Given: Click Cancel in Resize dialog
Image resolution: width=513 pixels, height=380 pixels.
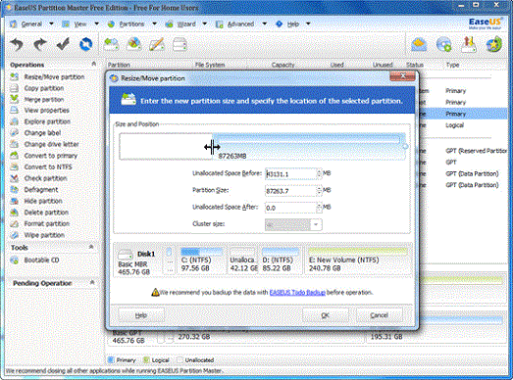Looking at the screenshot, I should [x=379, y=315].
